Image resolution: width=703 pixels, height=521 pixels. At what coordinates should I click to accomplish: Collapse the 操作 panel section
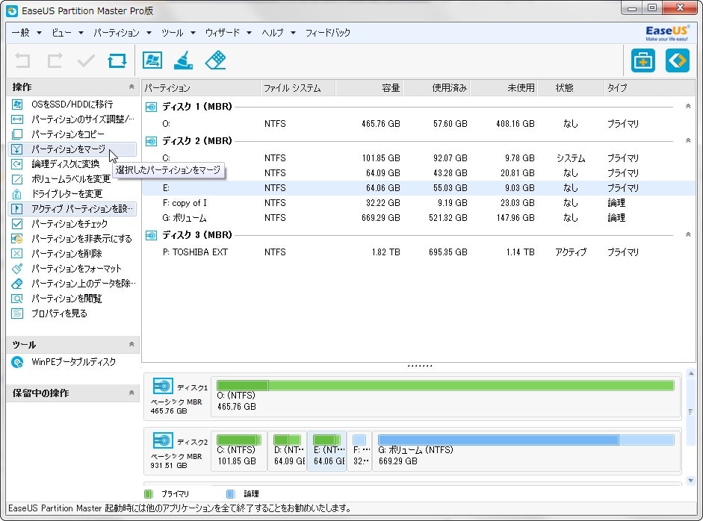[x=131, y=87]
